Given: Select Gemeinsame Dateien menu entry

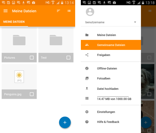Looking at the screenshot, I should (111, 45).
